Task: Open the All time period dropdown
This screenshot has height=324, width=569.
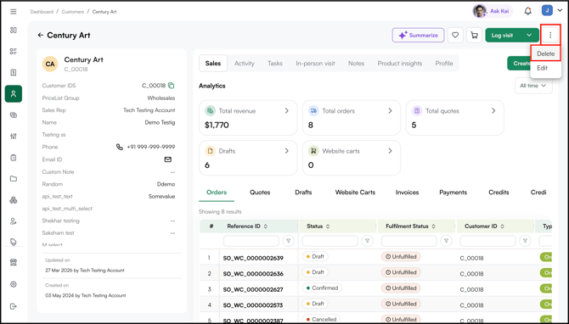Action: pos(533,86)
